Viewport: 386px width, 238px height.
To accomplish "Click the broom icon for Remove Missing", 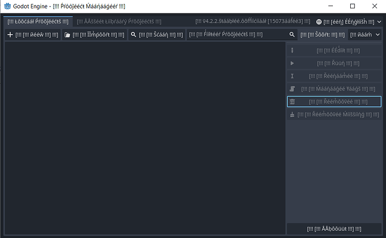I will click(x=291, y=115).
